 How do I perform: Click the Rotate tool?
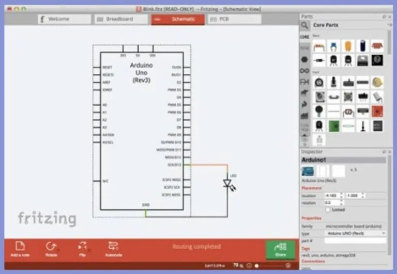coord(51,249)
